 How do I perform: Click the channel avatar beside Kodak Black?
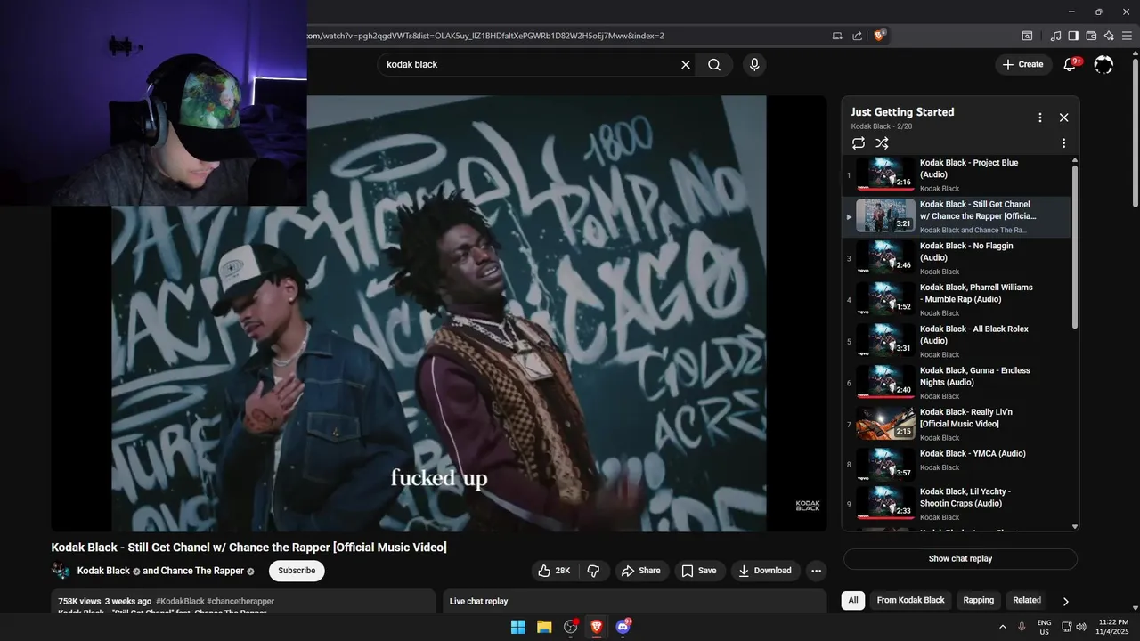coord(61,571)
